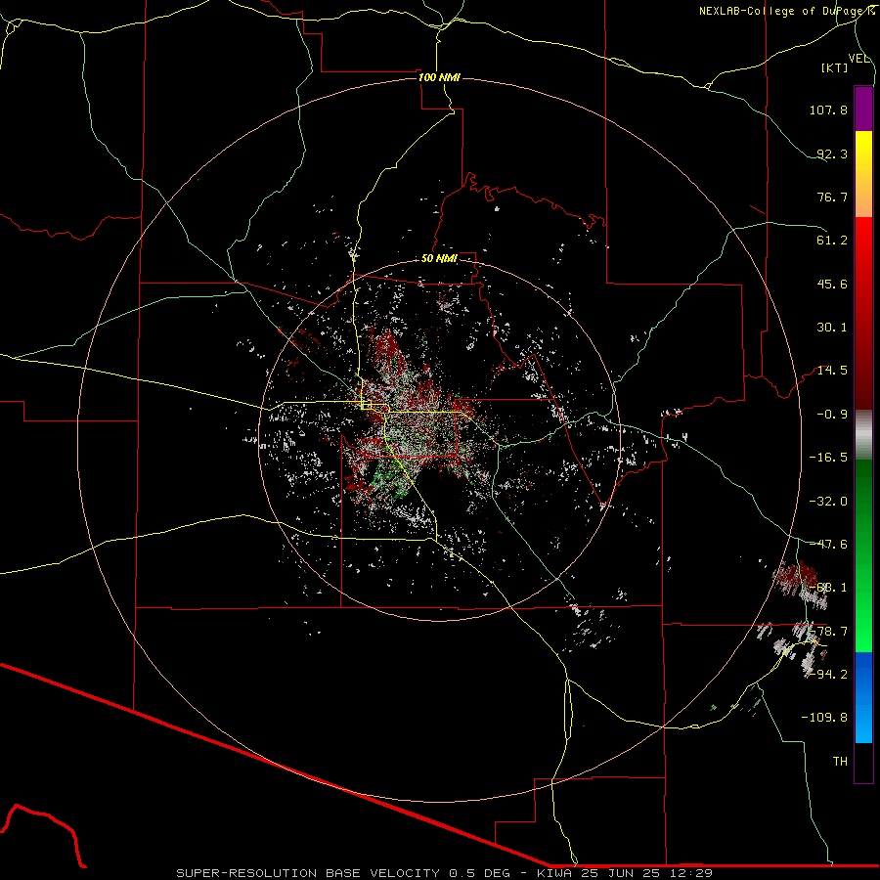This screenshot has height=880, width=880.
Task: Click the 100 NMI range ring label
Action: [x=439, y=77]
